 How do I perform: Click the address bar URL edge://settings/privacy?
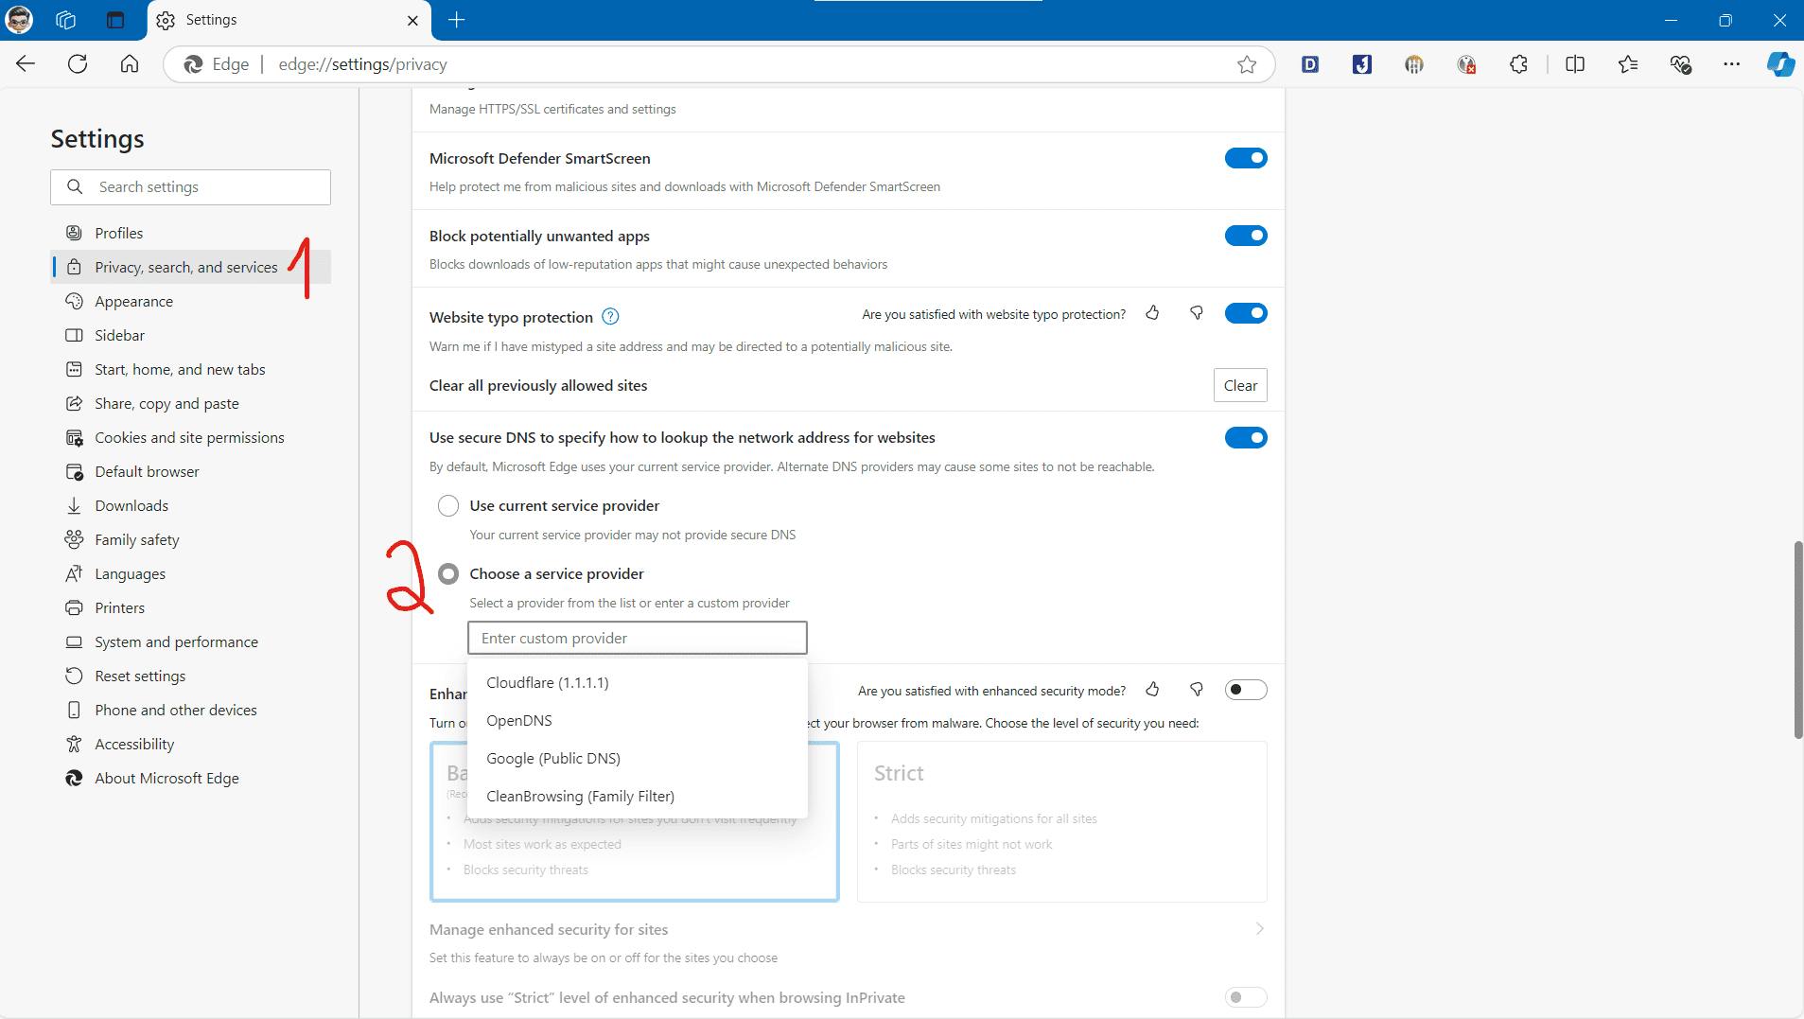coord(362,64)
